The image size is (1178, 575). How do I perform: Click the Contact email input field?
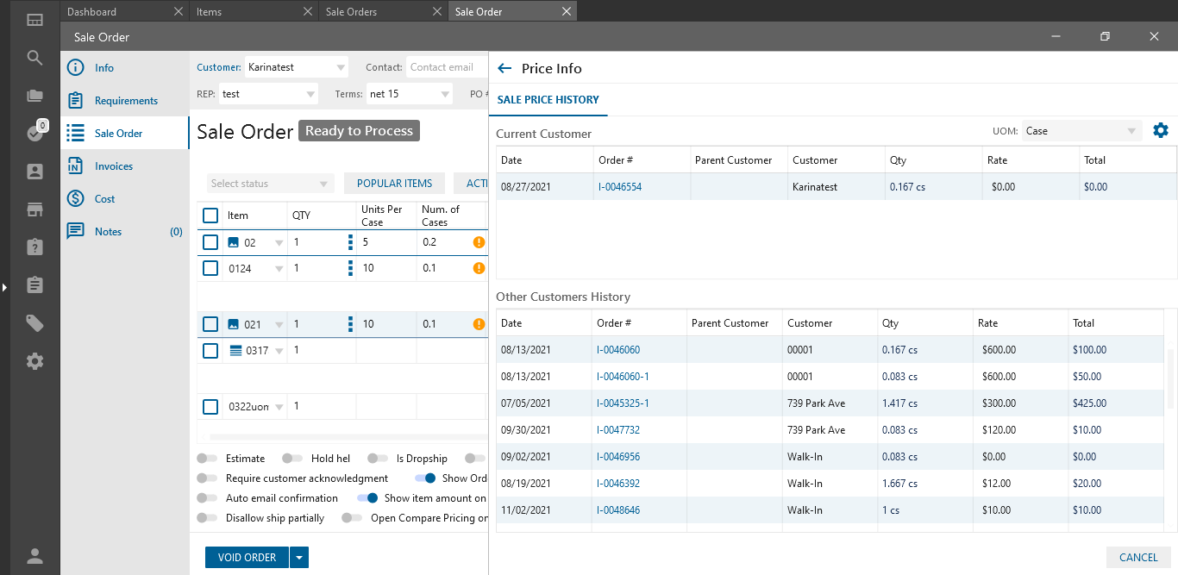click(x=444, y=67)
